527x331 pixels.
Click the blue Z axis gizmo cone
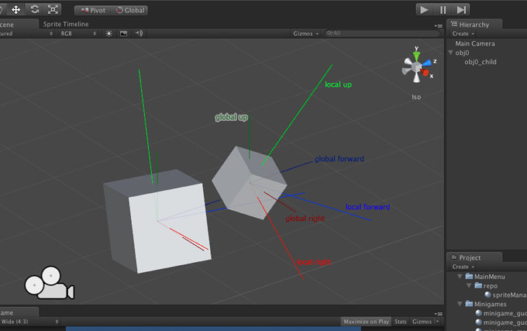pos(427,63)
